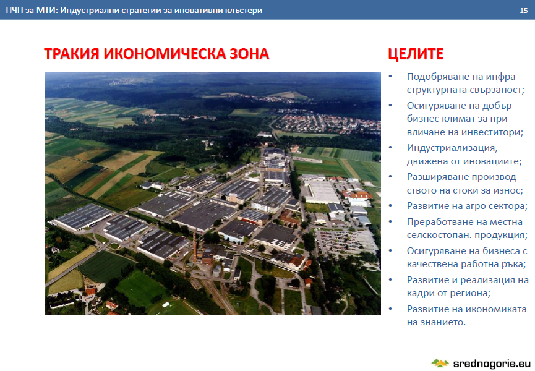This screenshot has width=535, height=371.
Task: Click the heading 'ТРАКИЯ ИКОНОМИЧЕСКА ЗОНА'
Action: coord(156,54)
